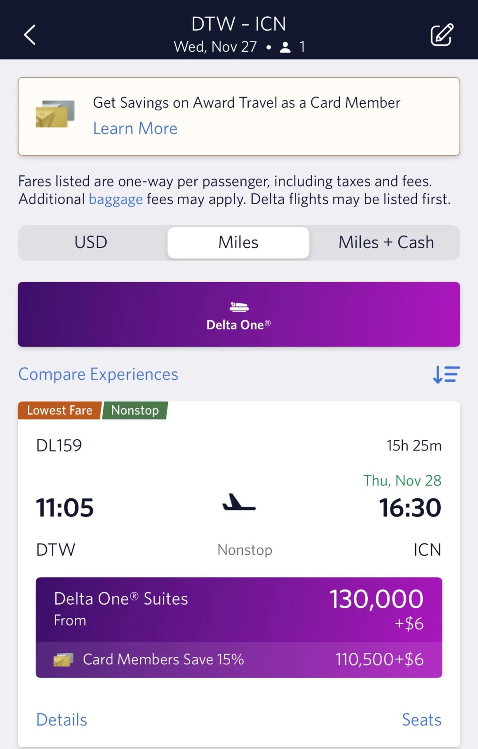Image resolution: width=478 pixels, height=749 pixels.
Task: Tap the passenger count icon in header
Action: click(285, 47)
